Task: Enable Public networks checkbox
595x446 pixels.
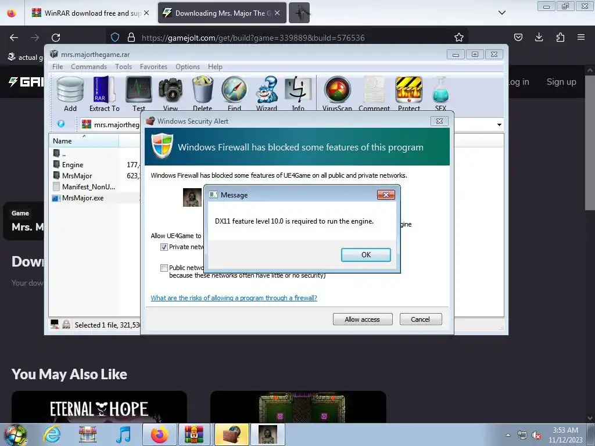Action: (164, 268)
